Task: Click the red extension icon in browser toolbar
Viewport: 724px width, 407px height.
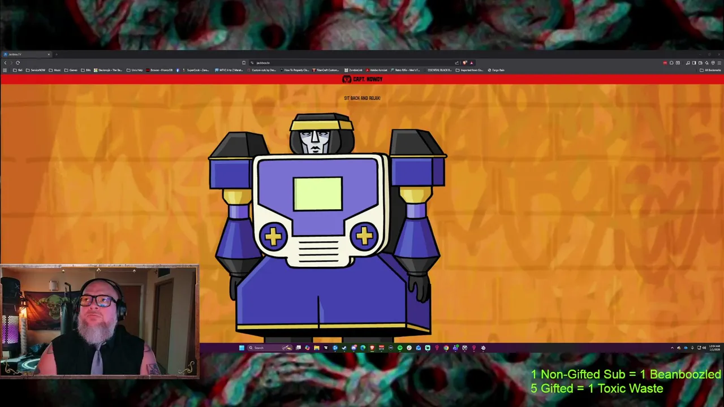Action: (665, 63)
